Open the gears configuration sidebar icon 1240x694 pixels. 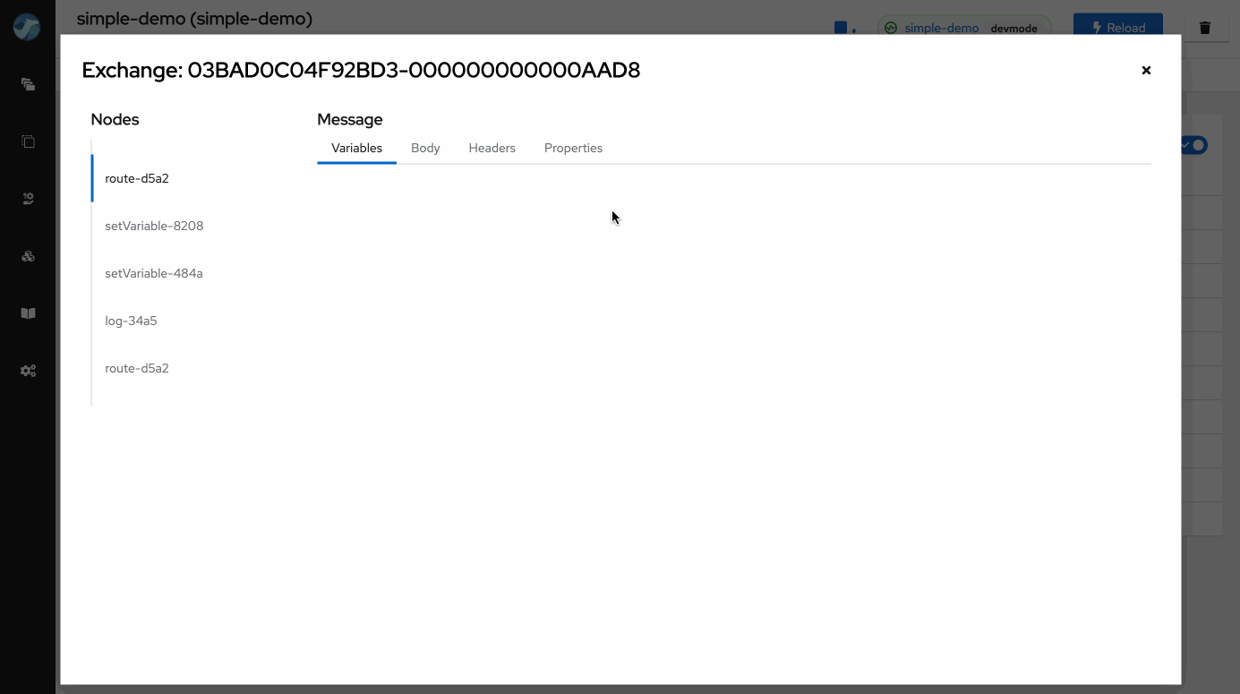click(x=28, y=371)
